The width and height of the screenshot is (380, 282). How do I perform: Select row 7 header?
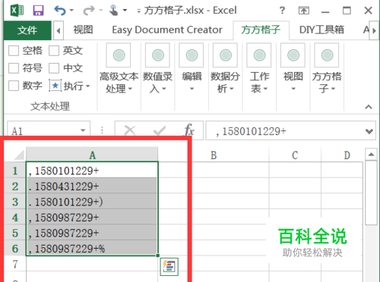click(x=15, y=264)
